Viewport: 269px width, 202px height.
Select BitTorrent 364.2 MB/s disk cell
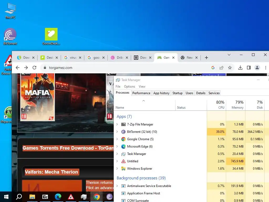click(x=255, y=132)
